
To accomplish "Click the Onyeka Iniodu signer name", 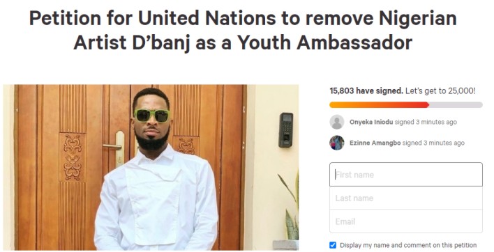I will [371, 122].
